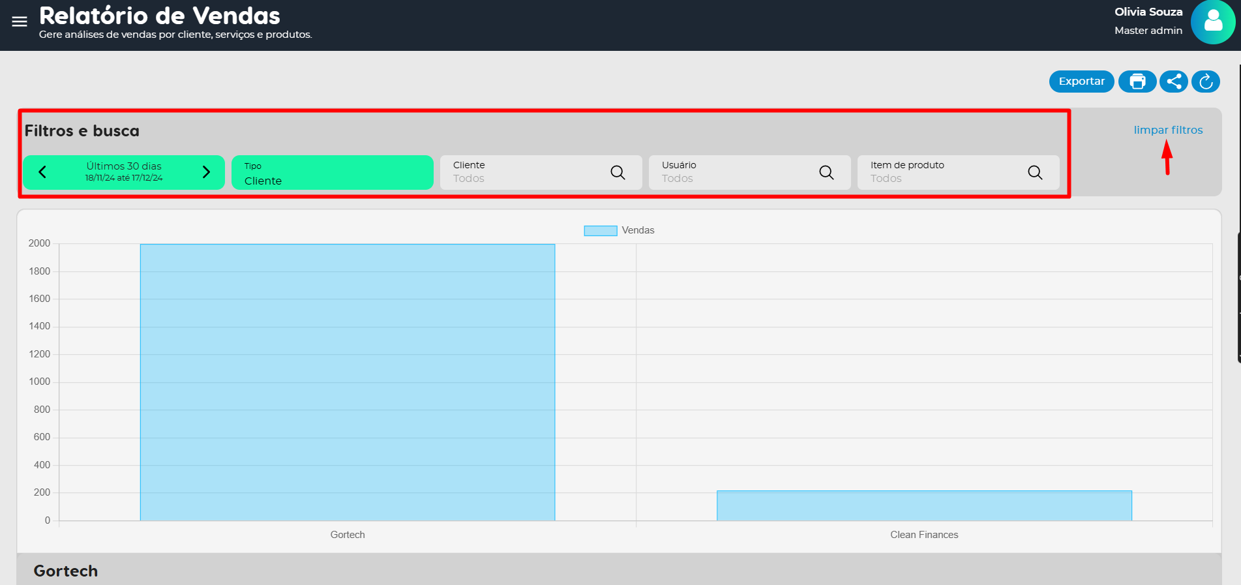This screenshot has width=1241, height=585.
Task: Click the print report icon
Action: click(1137, 82)
